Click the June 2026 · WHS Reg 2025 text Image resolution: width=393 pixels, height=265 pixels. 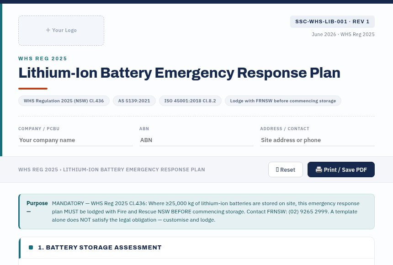(x=343, y=34)
